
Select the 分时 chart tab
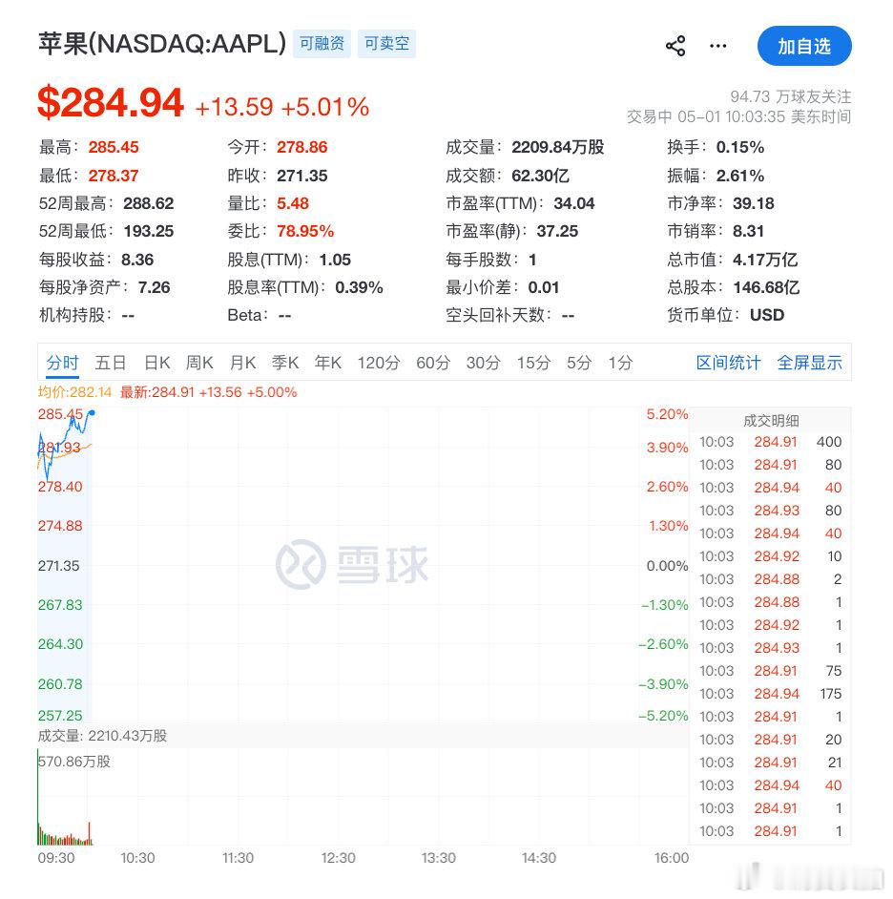[62, 363]
